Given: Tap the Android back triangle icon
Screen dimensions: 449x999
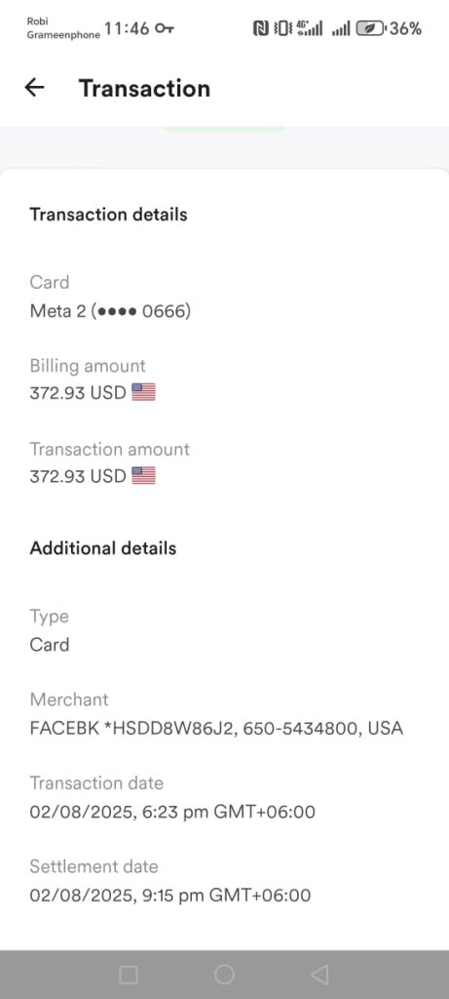Looking at the screenshot, I should click(319, 975).
